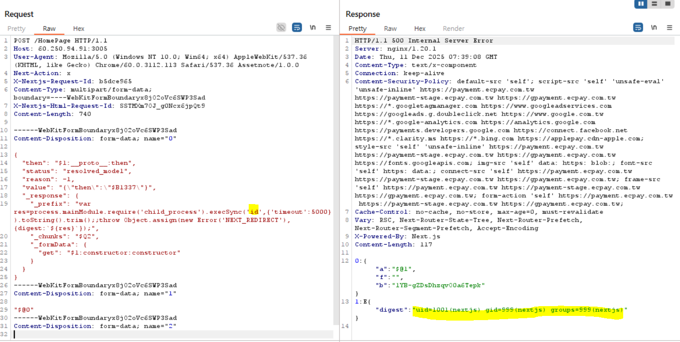Image resolution: width=680 pixels, height=342 pixels.
Task: Switch the Request view to Hex tab
Action: (79, 28)
